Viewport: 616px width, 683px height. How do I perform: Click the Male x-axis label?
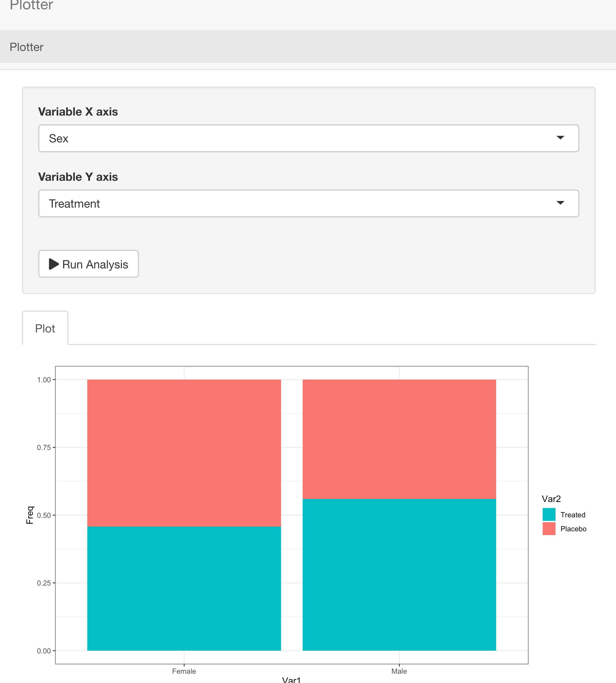[399, 671]
